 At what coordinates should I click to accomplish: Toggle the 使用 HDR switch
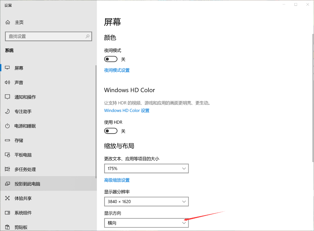[111, 131]
